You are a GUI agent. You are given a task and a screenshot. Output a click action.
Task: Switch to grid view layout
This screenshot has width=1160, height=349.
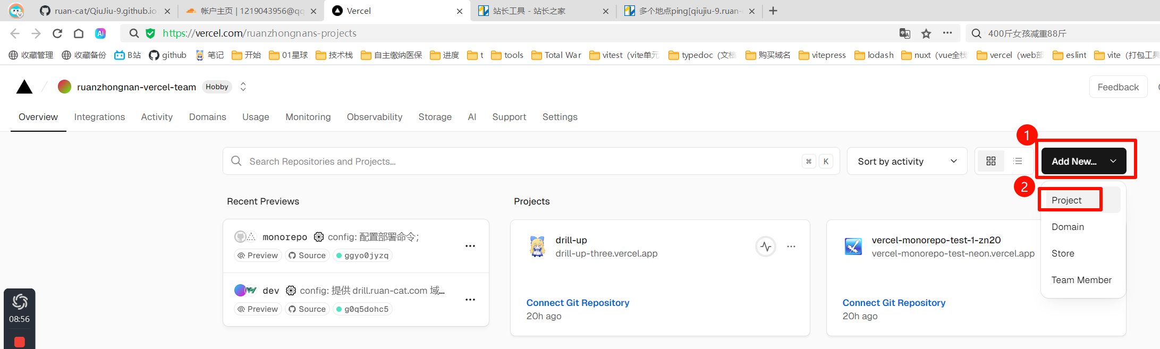[991, 161]
